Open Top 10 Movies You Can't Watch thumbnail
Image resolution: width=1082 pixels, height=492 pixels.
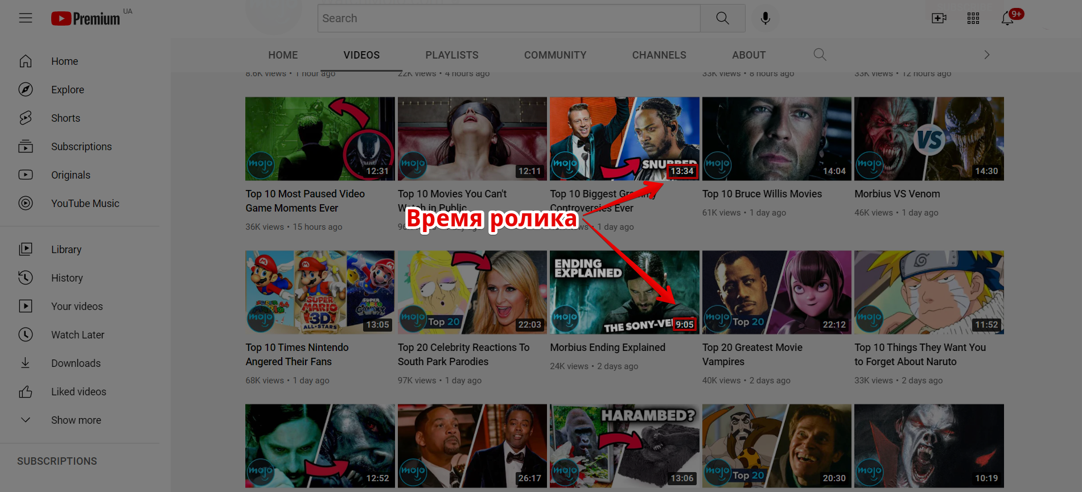point(472,139)
